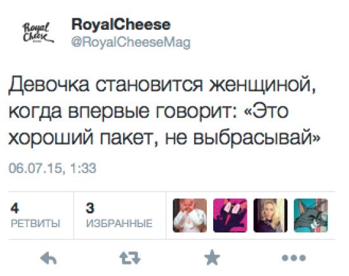349x276 pixels.
Task: Open the RoyalCheese display name profile
Action: click(x=121, y=25)
